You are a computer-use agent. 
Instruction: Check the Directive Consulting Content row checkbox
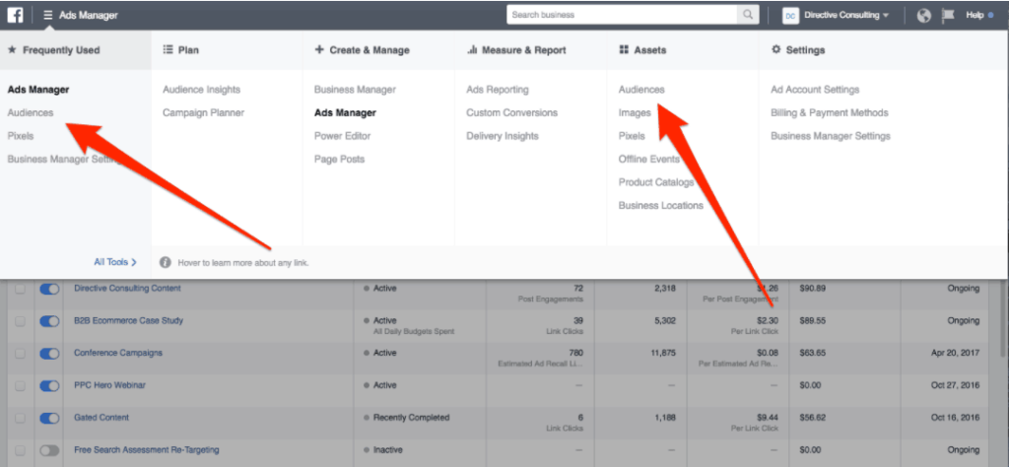point(21,290)
